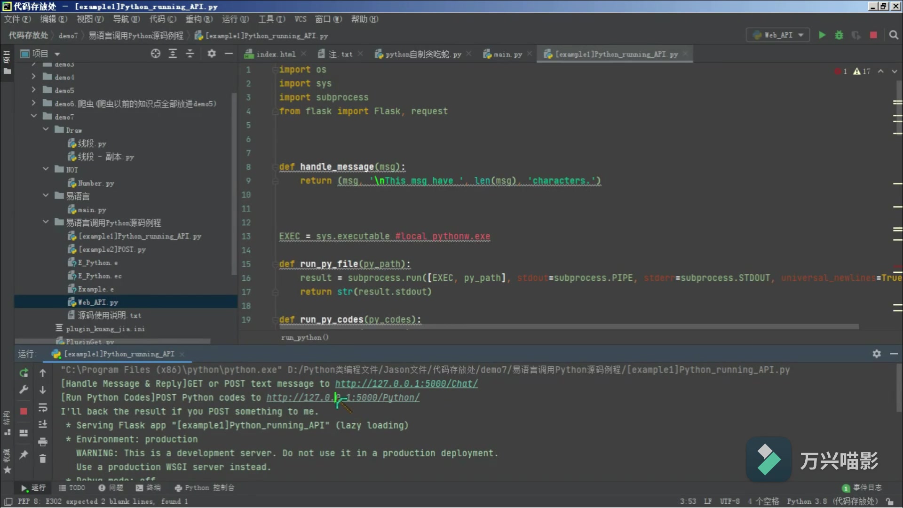Screen dimensions: 903x508
Task: Select [example2]POST.py in project tree
Action: pyautogui.click(x=112, y=249)
